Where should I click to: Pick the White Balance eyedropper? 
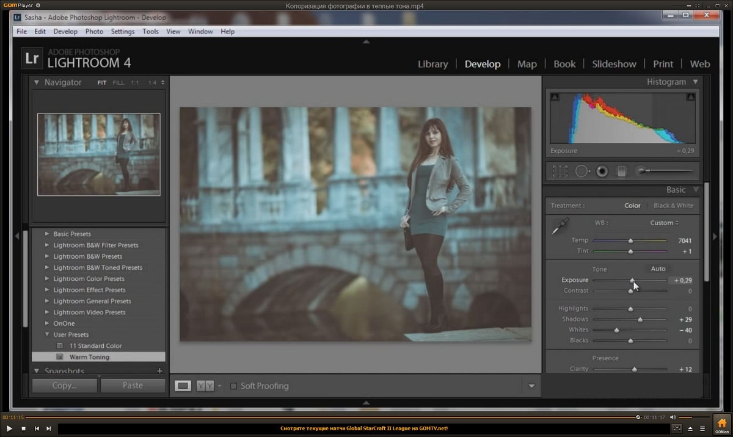(560, 226)
